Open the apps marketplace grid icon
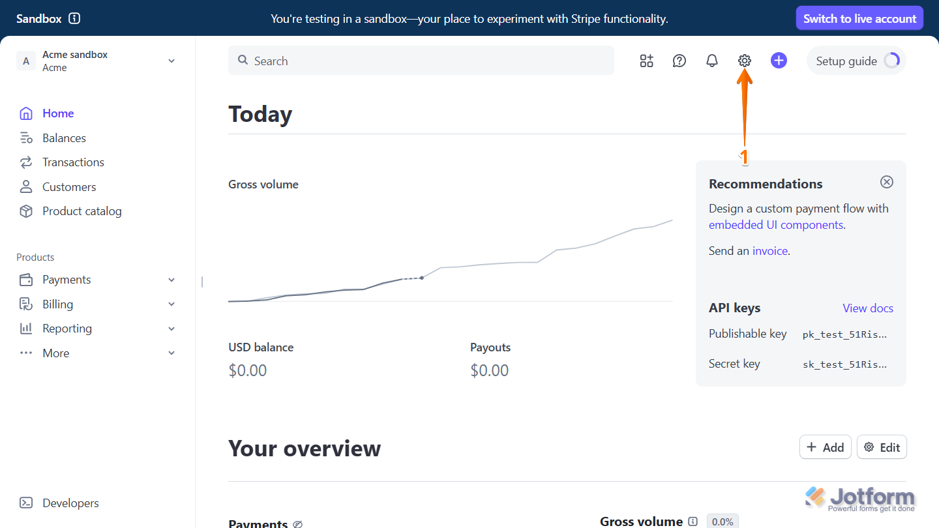This screenshot has height=528, width=939. pyautogui.click(x=646, y=61)
